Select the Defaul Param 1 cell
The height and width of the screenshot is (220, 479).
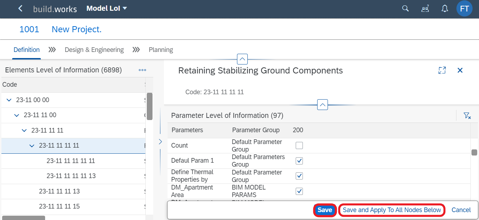tap(192, 161)
